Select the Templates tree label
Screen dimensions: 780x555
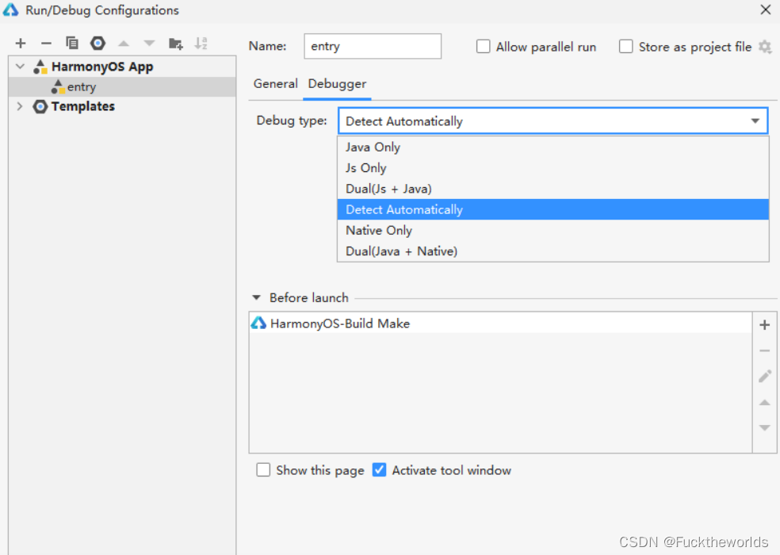[83, 106]
